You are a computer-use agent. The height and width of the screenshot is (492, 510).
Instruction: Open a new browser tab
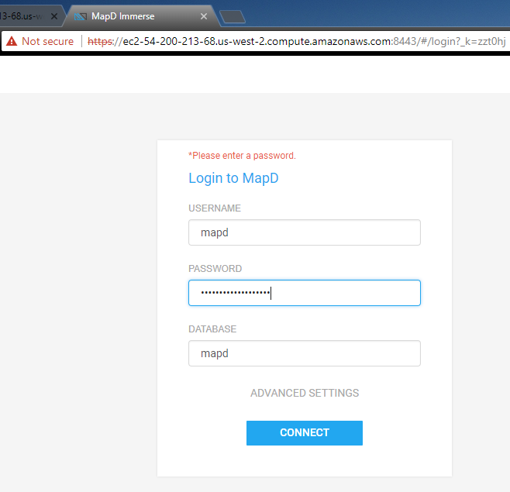tap(233, 17)
